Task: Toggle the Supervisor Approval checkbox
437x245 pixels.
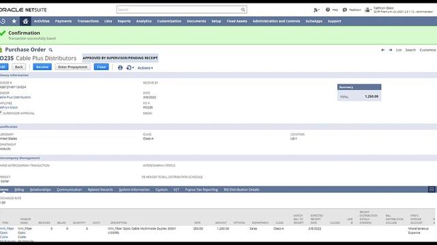Action: [x=1, y=113]
